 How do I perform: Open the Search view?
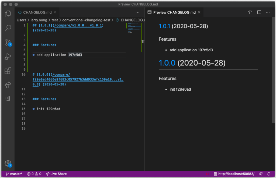(x=8, y=28)
